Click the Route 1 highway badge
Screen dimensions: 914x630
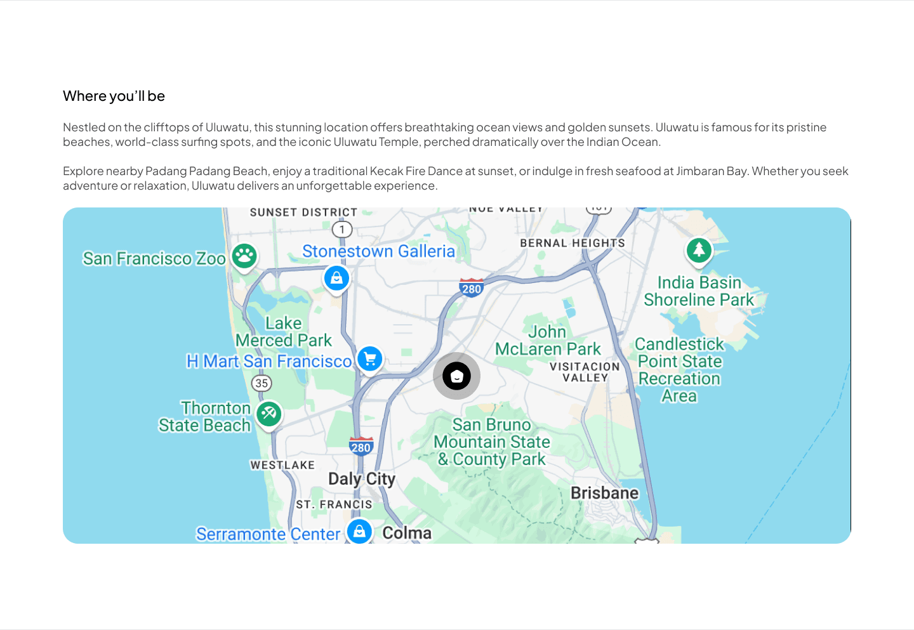(x=342, y=230)
